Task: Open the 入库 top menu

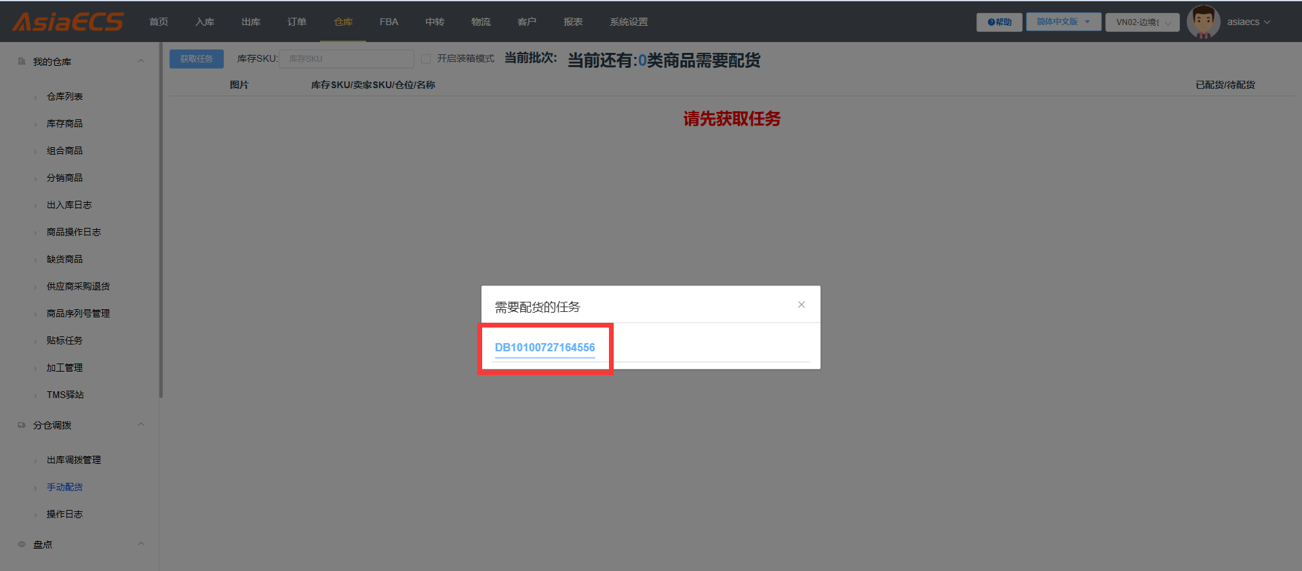Action: pyautogui.click(x=205, y=22)
